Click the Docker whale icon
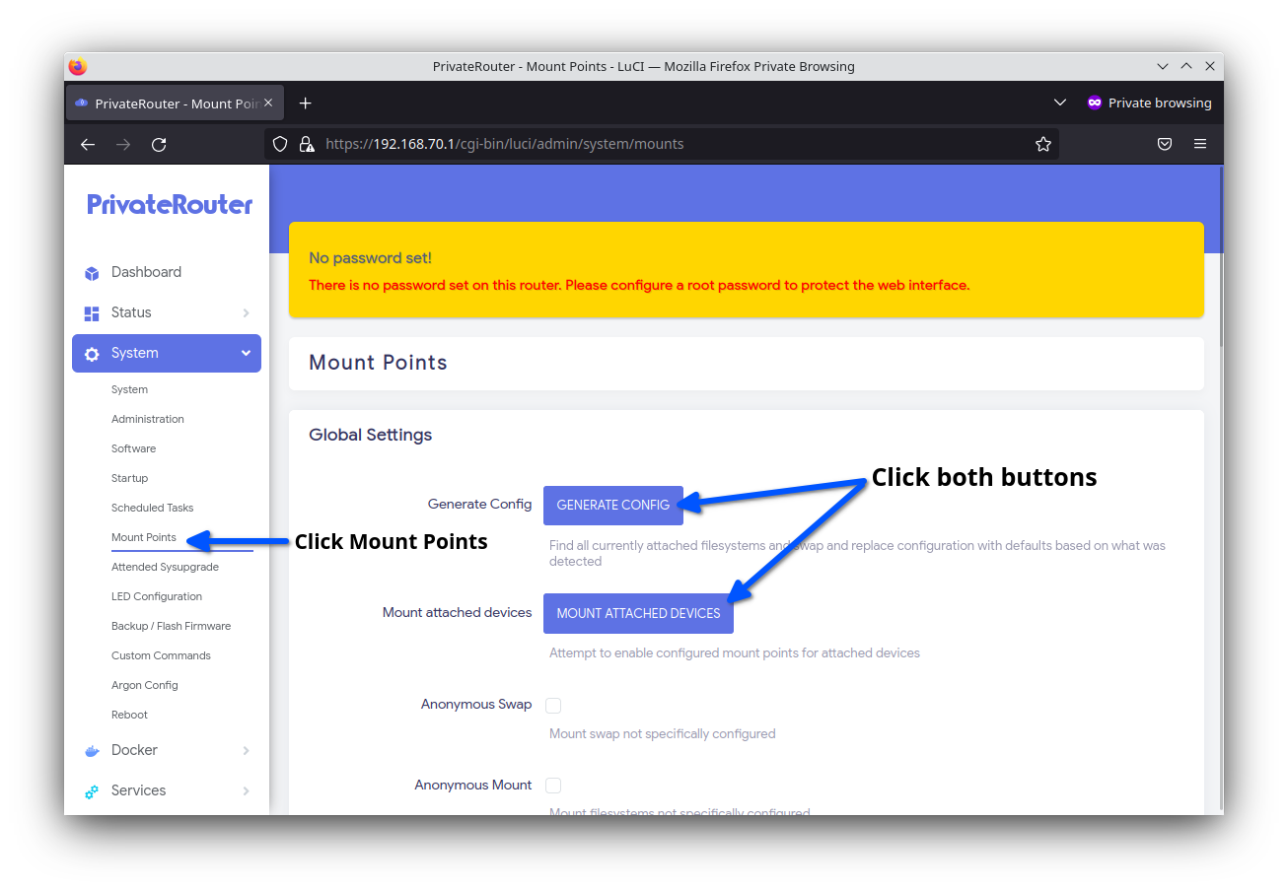Screen dimensions: 1288x891 point(92,751)
